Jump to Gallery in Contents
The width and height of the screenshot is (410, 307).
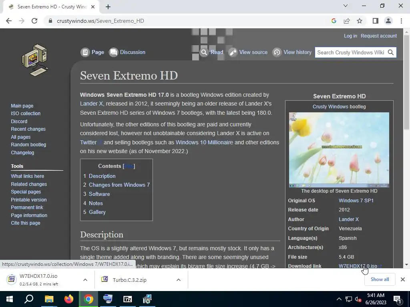point(97,212)
